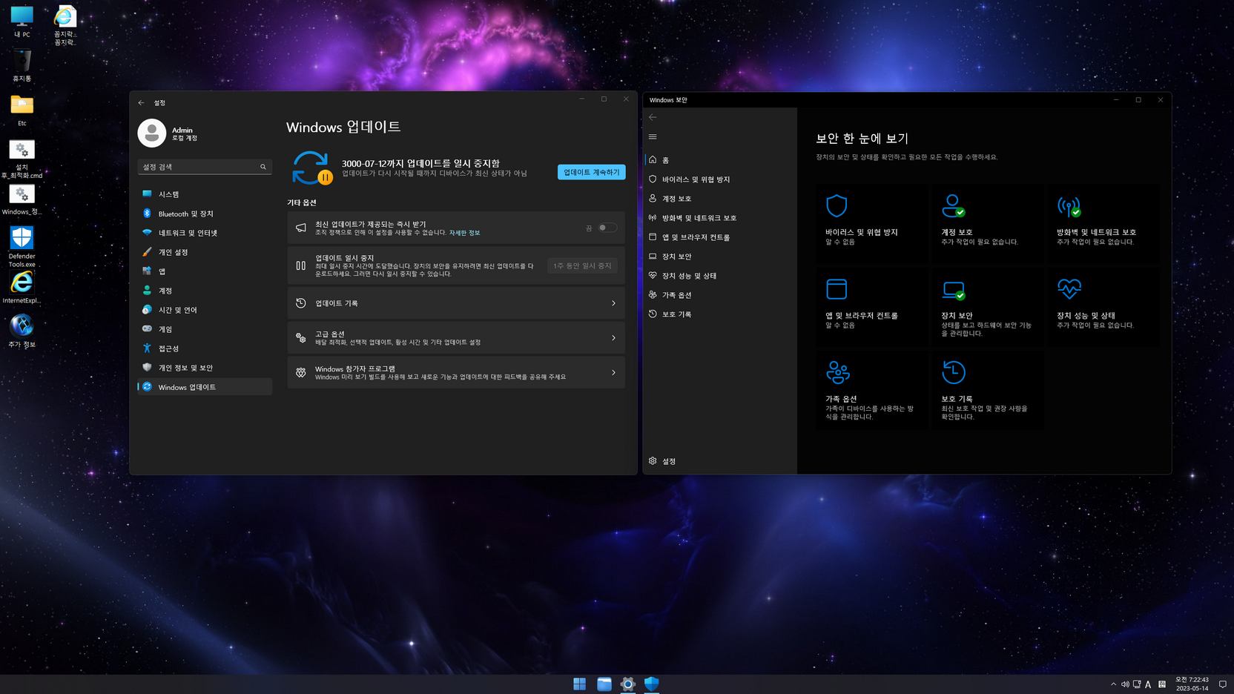Viewport: 1234px width, 694px height.
Task: Select the 내 PC desktop icon
Action: tap(22, 22)
